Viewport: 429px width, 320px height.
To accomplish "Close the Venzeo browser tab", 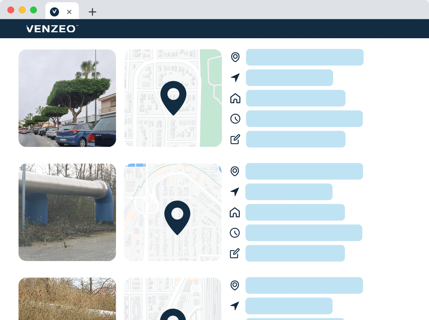I will point(69,12).
